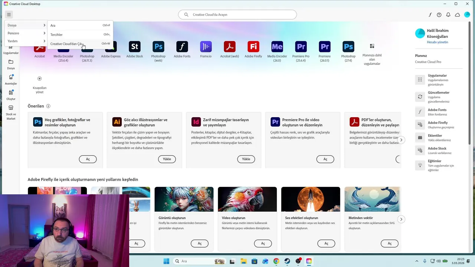Click the cloud sync status icon
The height and width of the screenshot is (267, 475).
click(x=458, y=15)
